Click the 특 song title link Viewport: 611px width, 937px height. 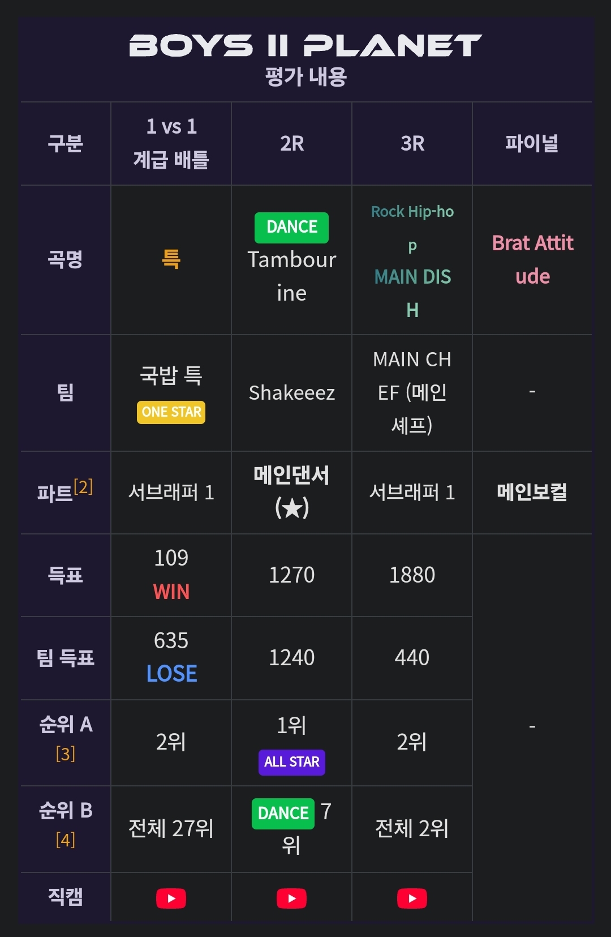[x=171, y=259]
